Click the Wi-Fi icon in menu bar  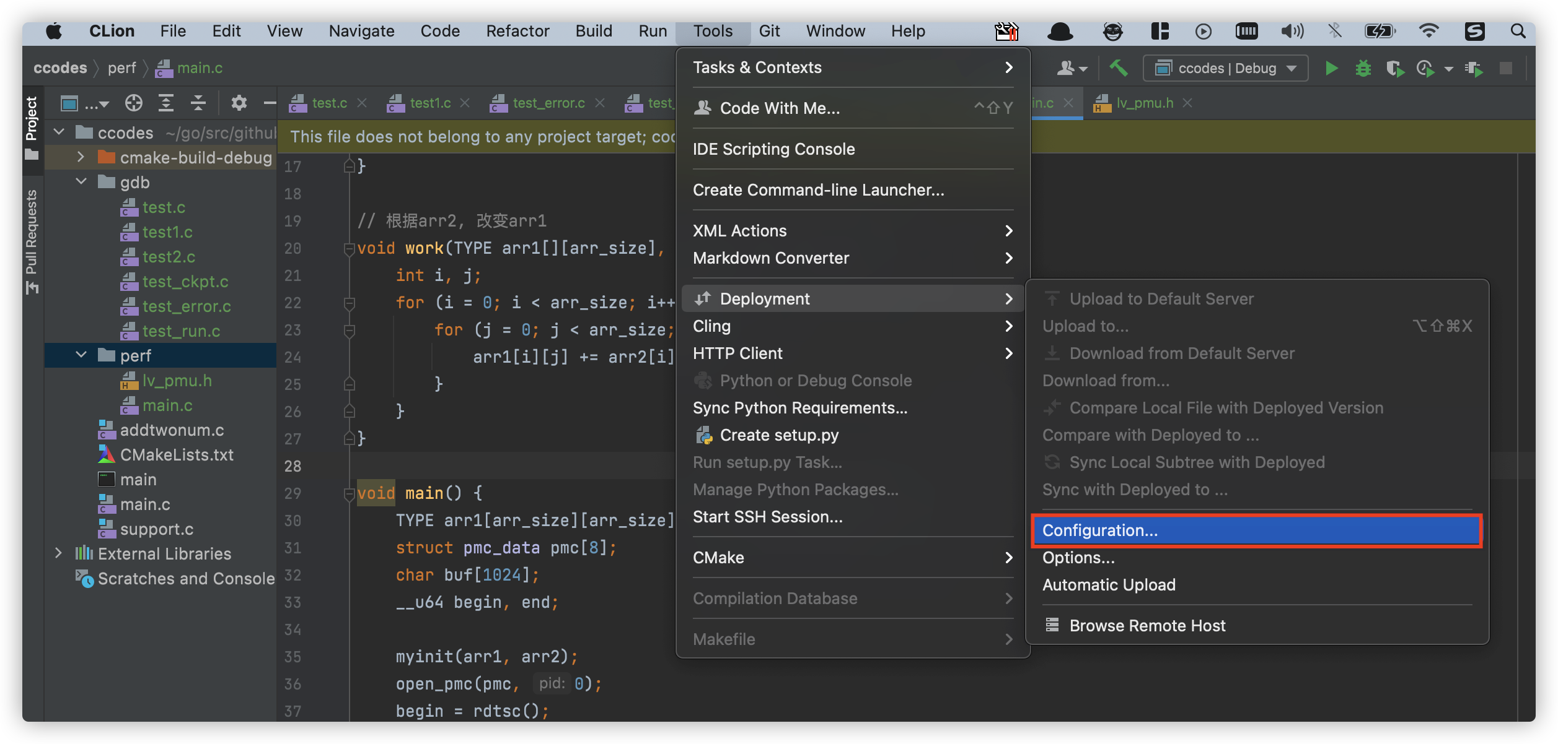tap(1428, 31)
